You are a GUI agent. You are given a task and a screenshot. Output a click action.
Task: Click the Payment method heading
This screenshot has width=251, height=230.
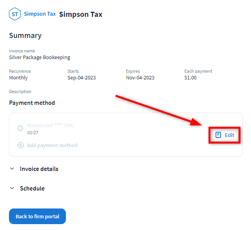point(32,103)
